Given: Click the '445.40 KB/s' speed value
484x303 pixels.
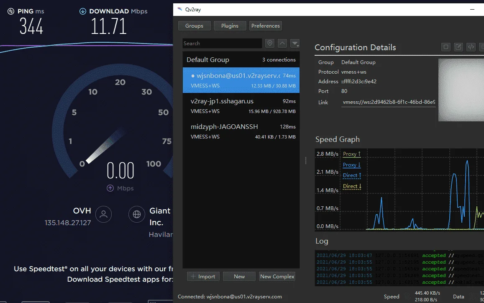Looking at the screenshot, I should click(428, 293).
